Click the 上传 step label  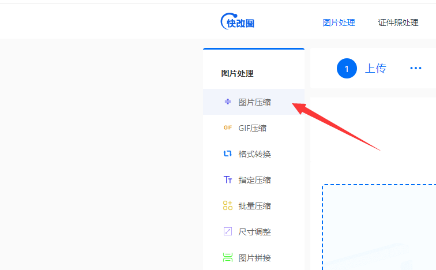click(375, 69)
